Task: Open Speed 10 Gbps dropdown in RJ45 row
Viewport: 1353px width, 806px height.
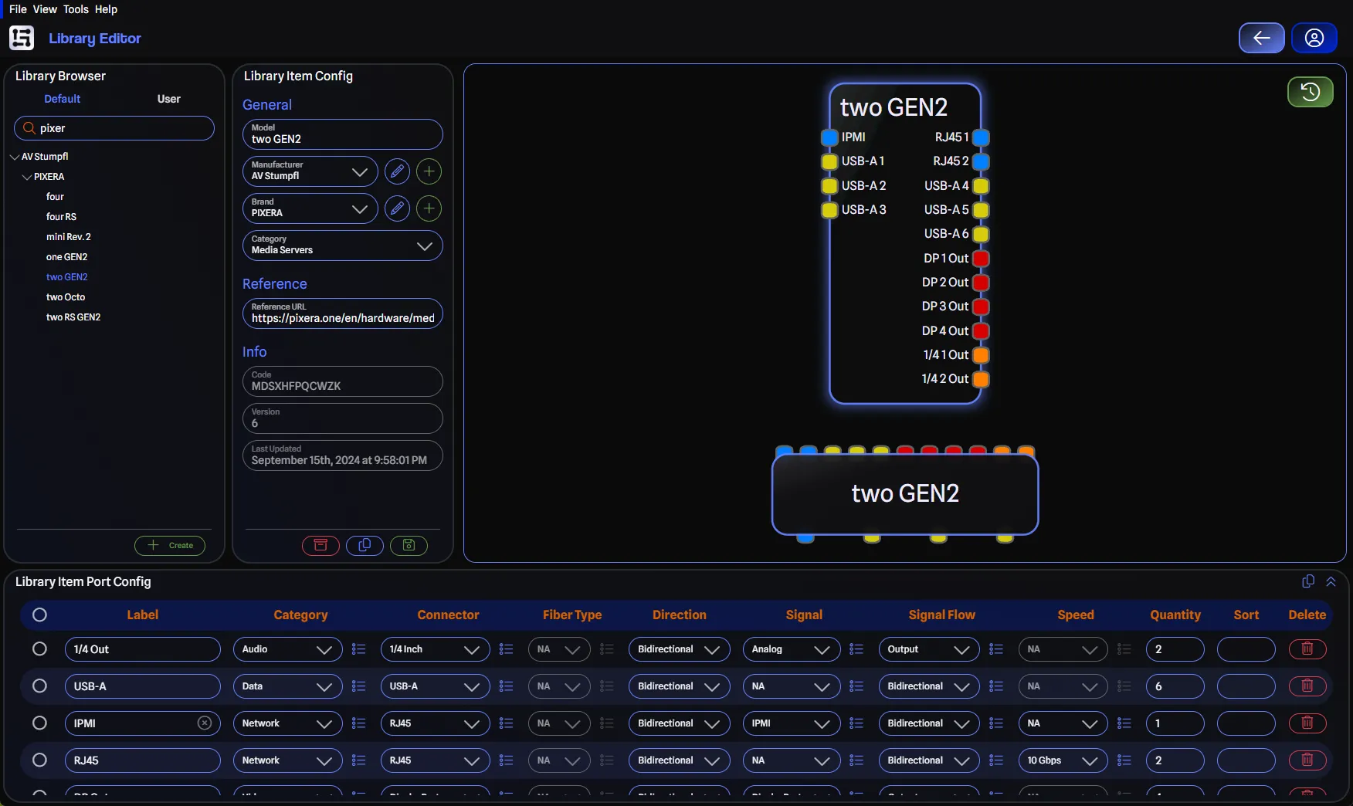Action: (x=1063, y=760)
